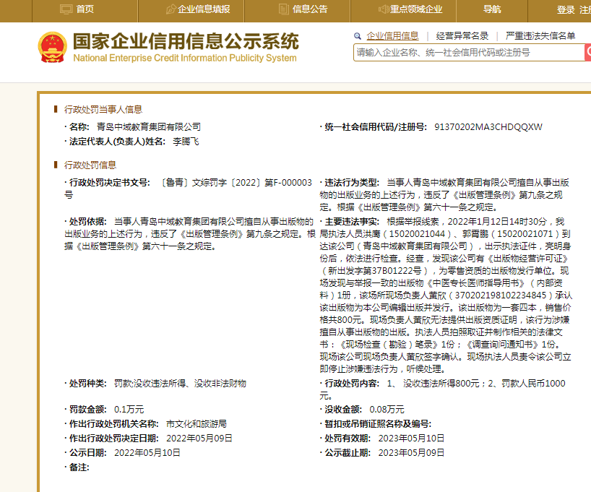Focus the enterprise name search box

[x=469, y=53]
